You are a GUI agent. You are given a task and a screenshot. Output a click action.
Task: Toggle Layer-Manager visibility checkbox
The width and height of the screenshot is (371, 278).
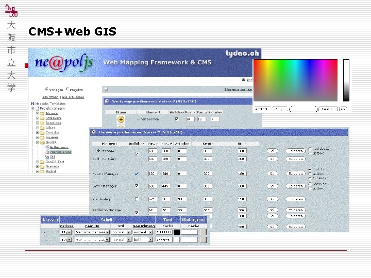[x=137, y=186]
